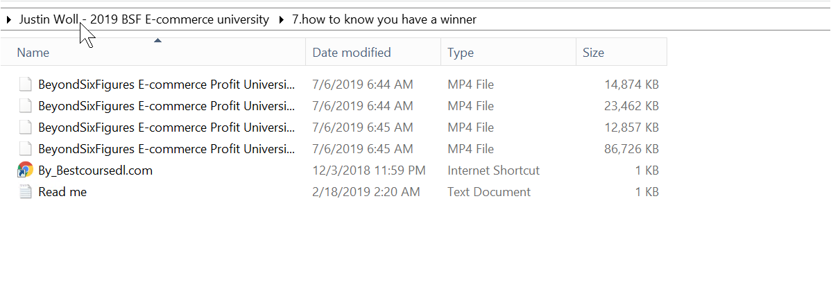Select the icon of the 86,726 KB MP4 file

(26, 149)
